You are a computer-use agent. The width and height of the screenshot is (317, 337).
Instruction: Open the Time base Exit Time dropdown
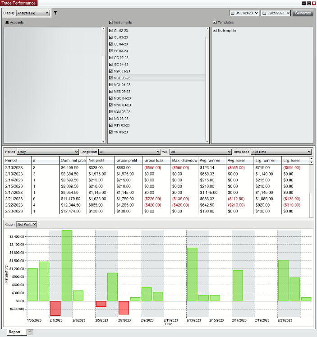tap(281, 152)
